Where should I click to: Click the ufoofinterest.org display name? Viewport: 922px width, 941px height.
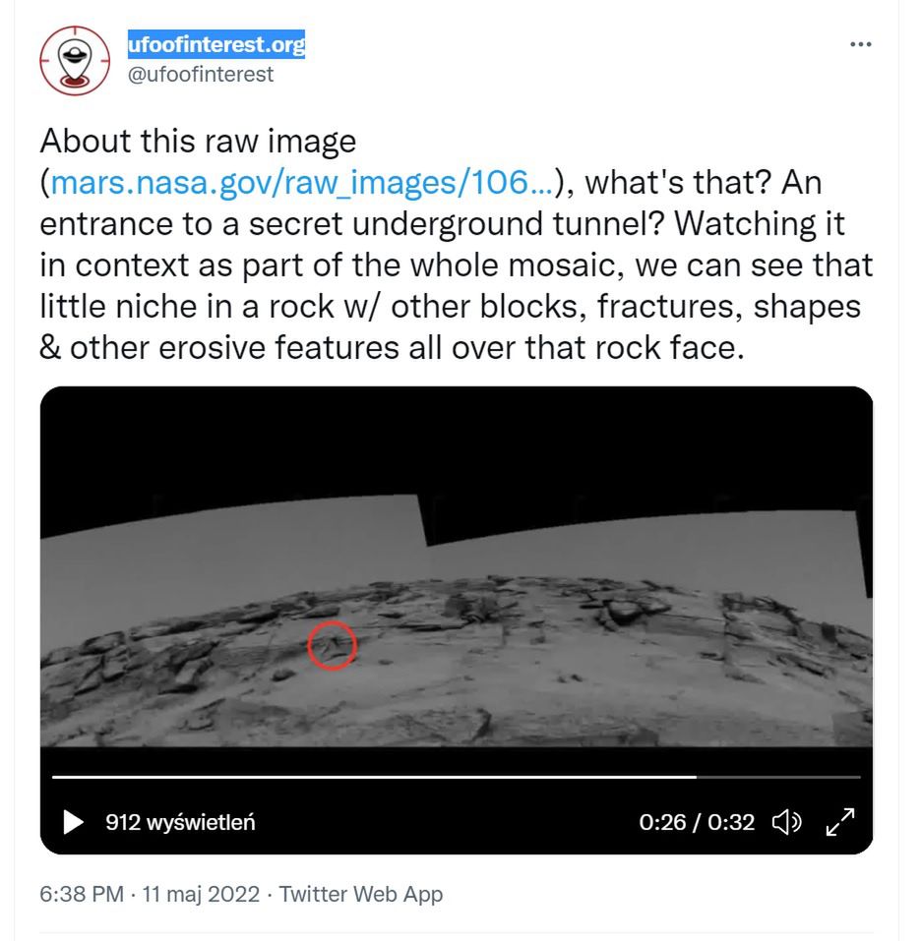point(216,44)
